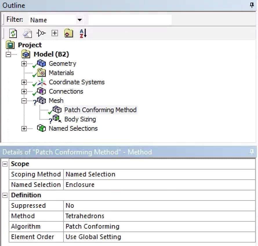
Task: Select Project in the outline
Action: pyautogui.click(x=30, y=45)
